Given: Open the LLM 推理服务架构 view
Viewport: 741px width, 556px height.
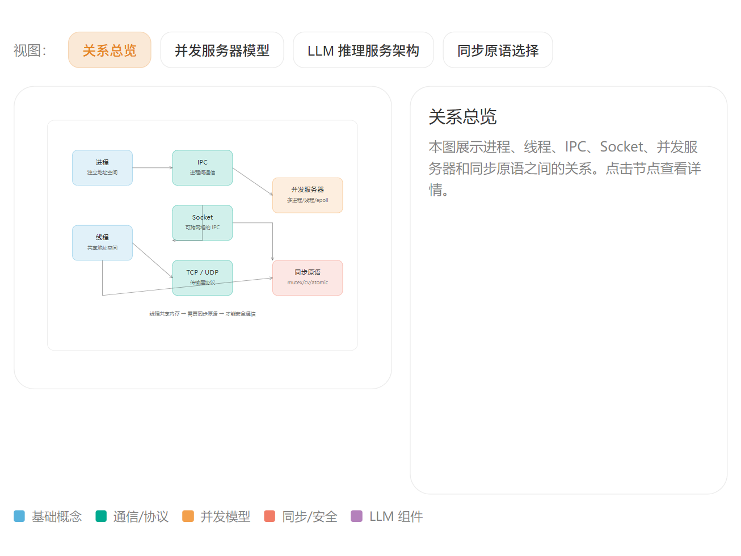Looking at the screenshot, I should point(363,50).
